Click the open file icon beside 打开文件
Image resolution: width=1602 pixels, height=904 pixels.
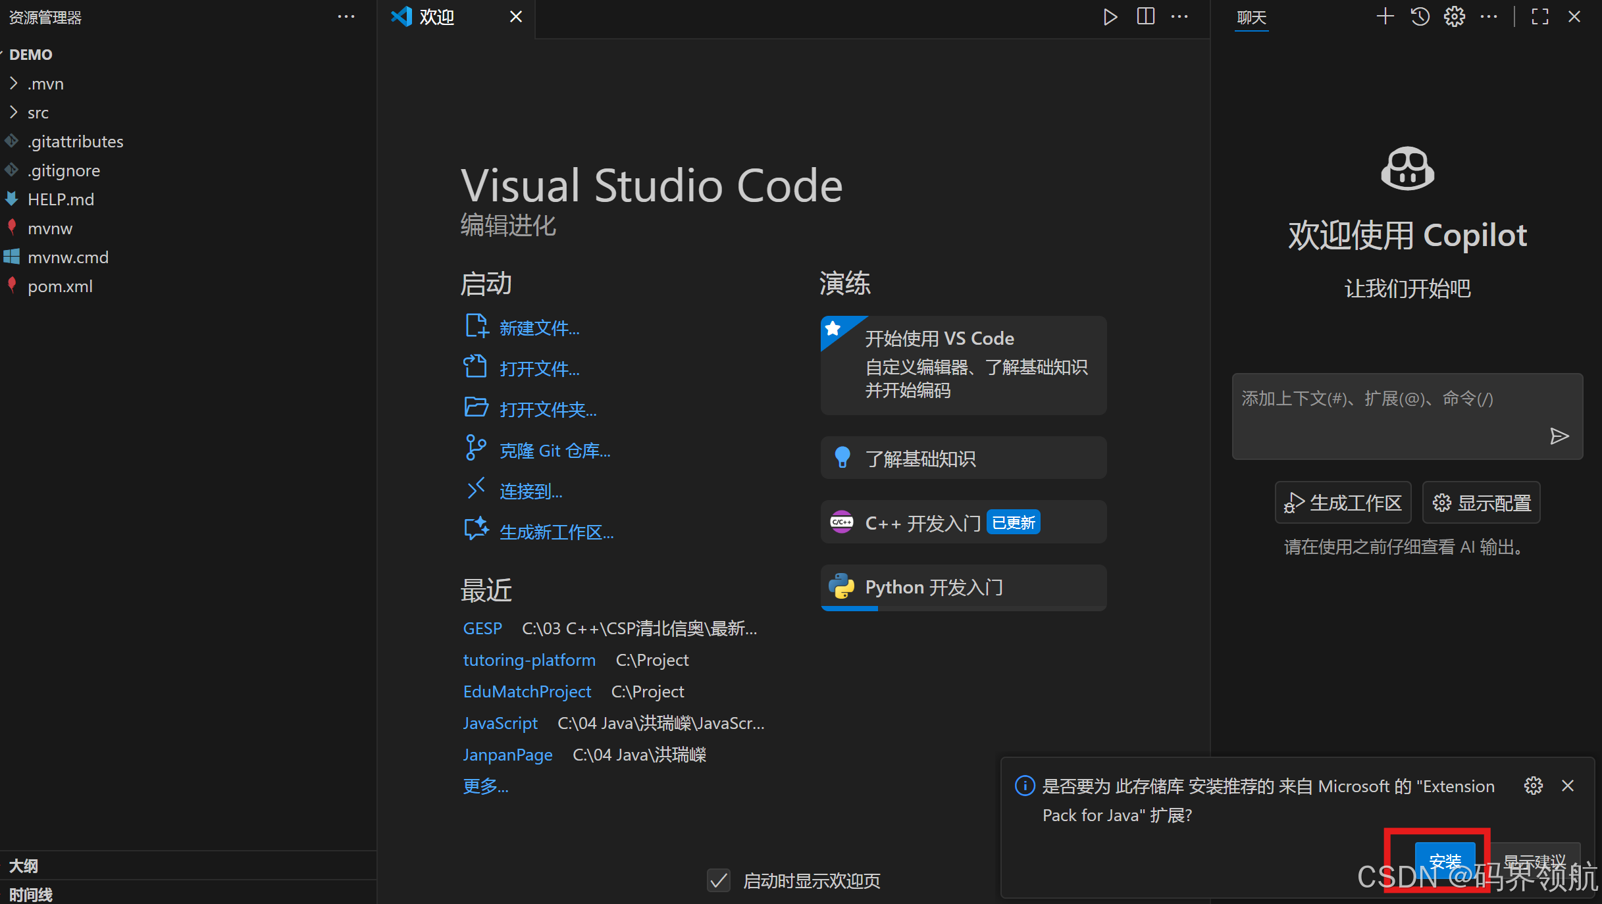[x=475, y=366]
